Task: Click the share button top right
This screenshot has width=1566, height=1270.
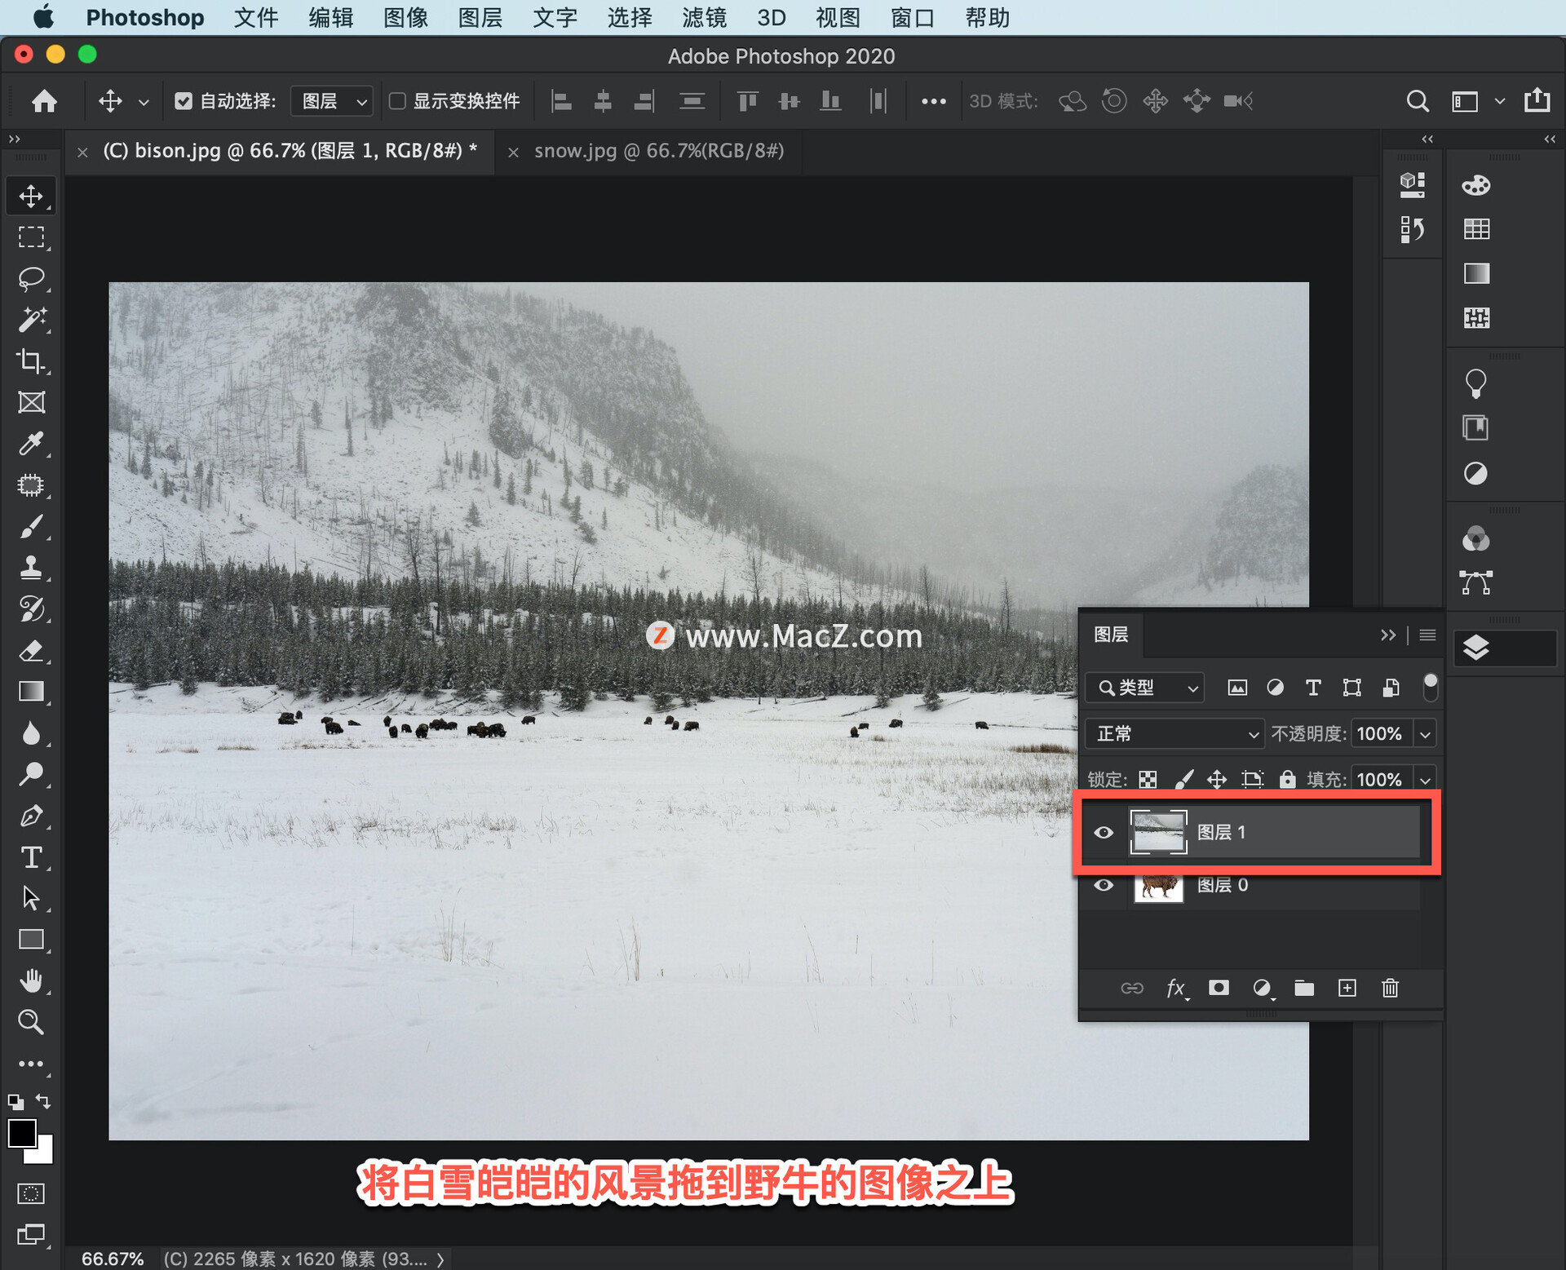Action: coord(1537,100)
